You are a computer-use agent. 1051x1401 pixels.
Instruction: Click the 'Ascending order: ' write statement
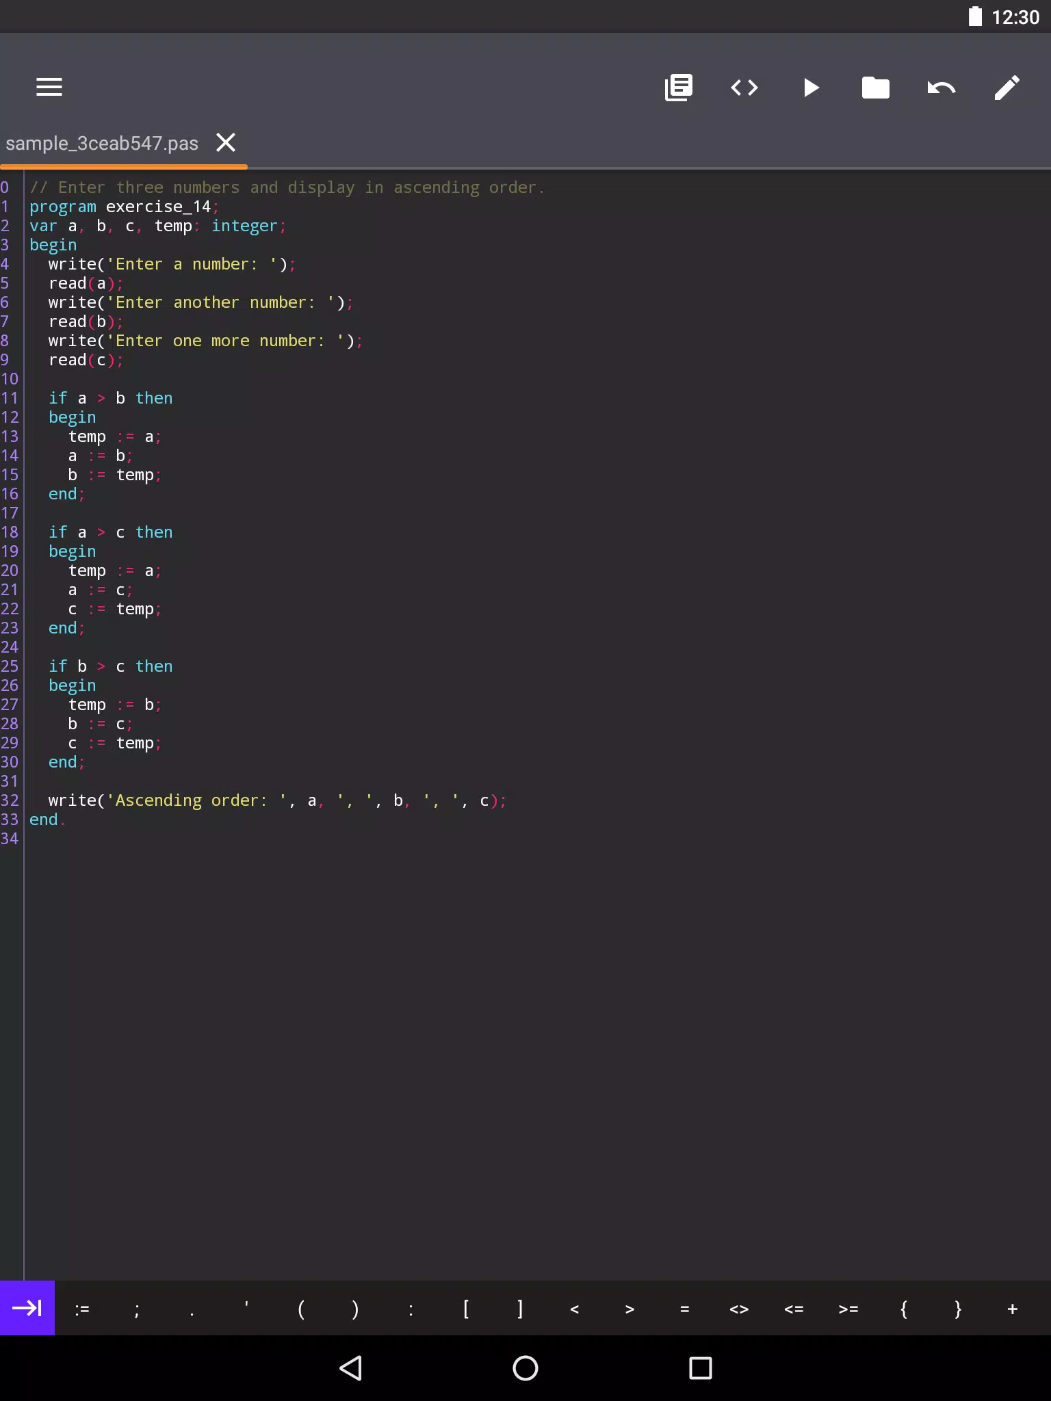pos(277,800)
